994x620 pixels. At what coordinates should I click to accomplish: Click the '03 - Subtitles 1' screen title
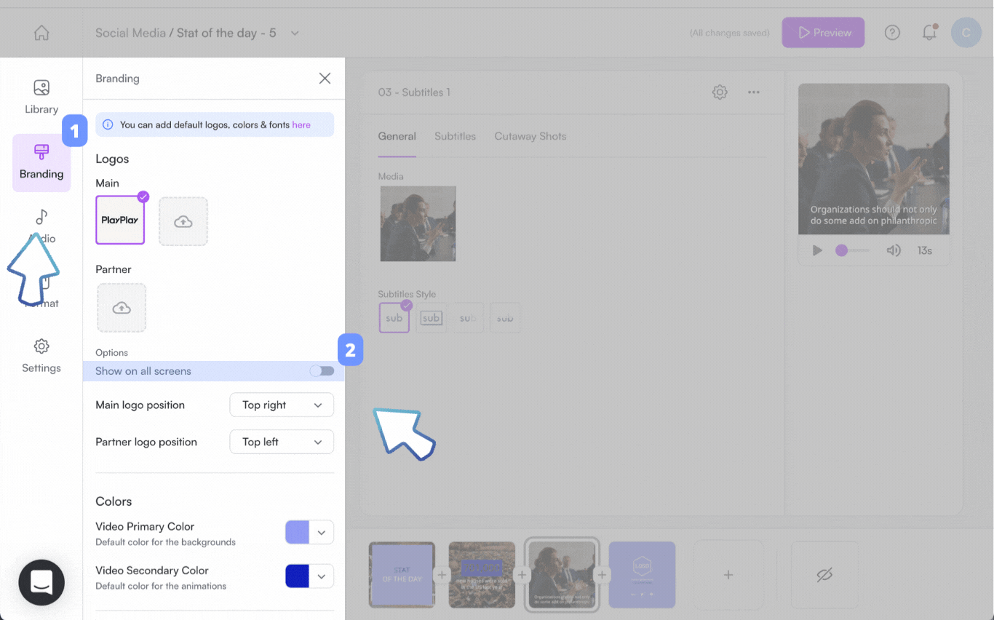414,92
